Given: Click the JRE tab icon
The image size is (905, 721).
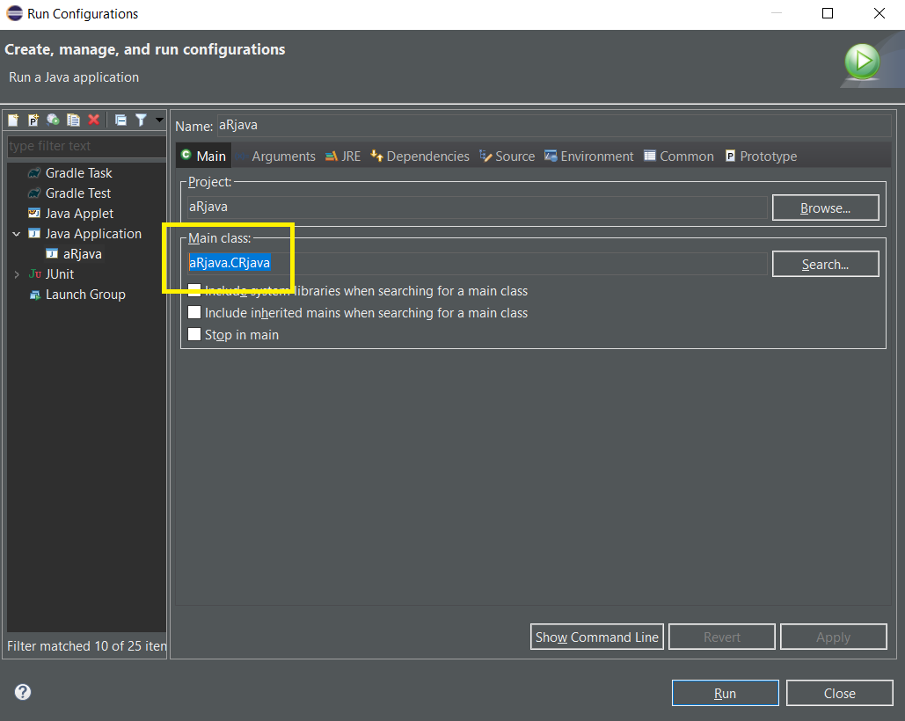Looking at the screenshot, I should (331, 157).
